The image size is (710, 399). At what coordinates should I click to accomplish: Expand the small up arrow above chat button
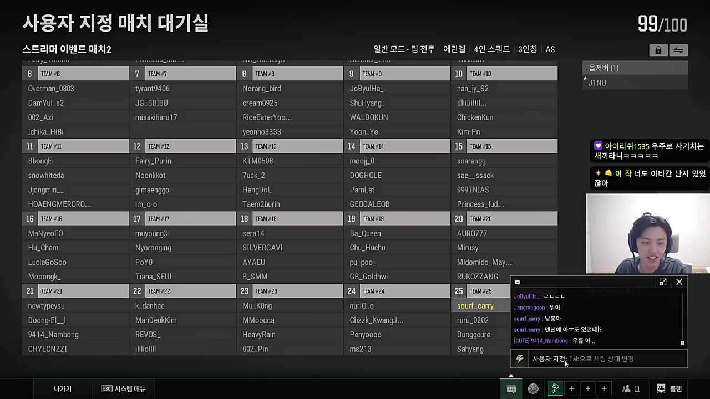point(511,376)
